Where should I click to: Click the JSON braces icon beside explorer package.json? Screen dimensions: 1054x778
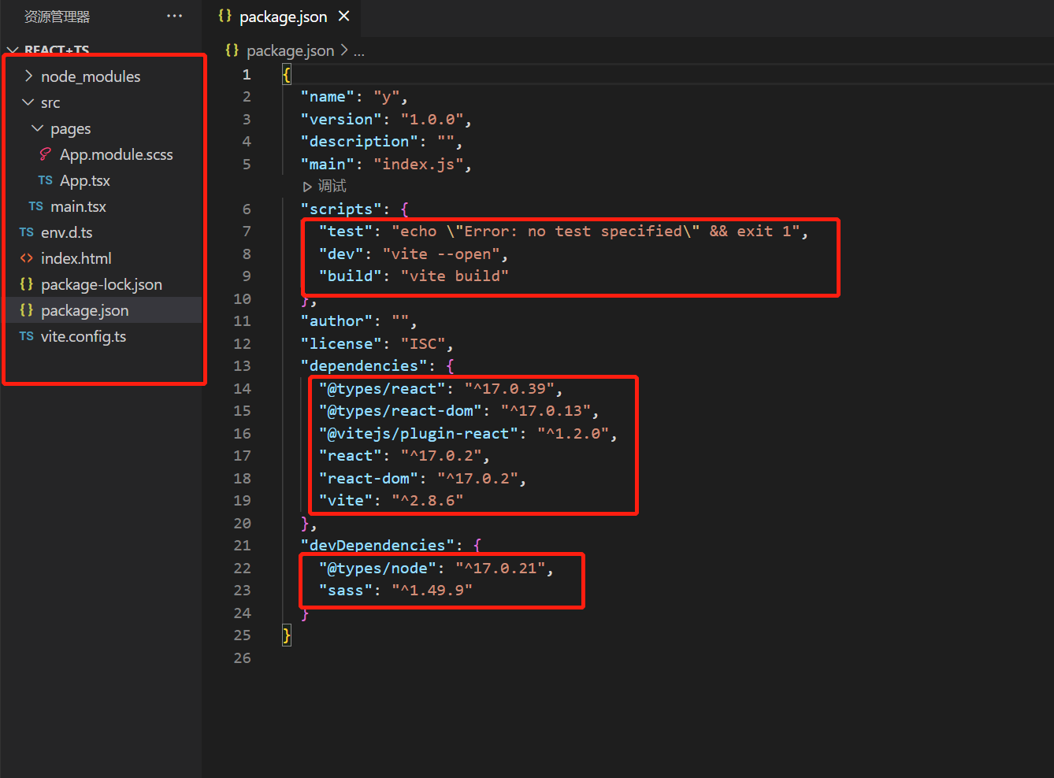[x=27, y=310]
